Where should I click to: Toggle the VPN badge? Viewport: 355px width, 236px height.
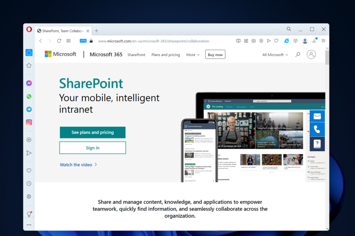pos(83,41)
